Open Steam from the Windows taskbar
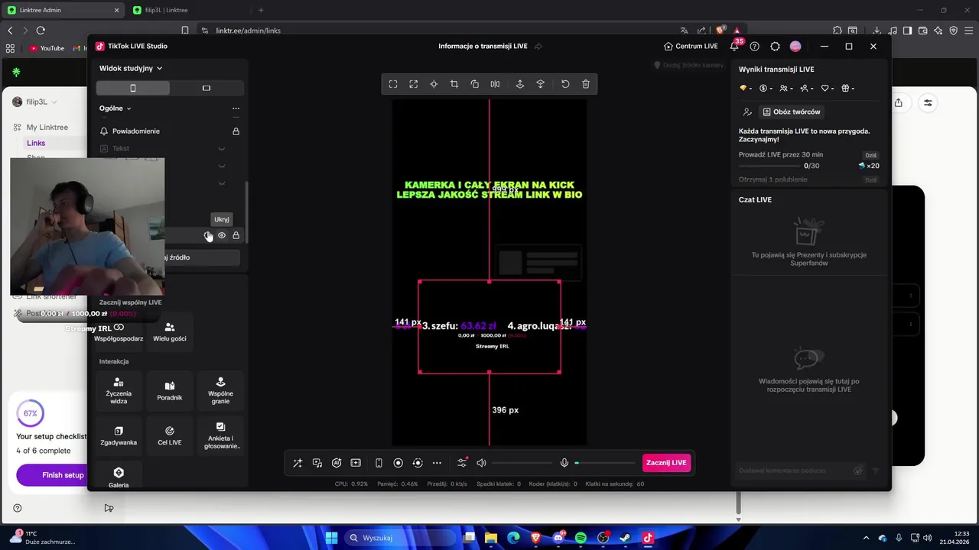This screenshot has height=550, width=979. pos(625,538)
